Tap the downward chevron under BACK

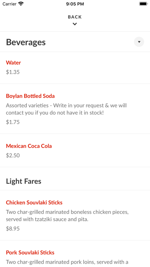click(75, 24)
